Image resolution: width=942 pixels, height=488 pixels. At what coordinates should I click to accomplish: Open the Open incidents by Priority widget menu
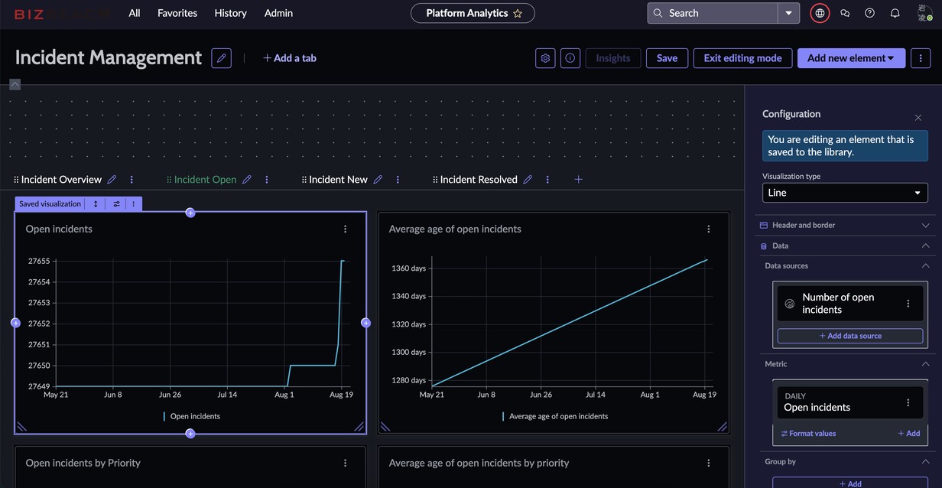click(x=346, y=463)
